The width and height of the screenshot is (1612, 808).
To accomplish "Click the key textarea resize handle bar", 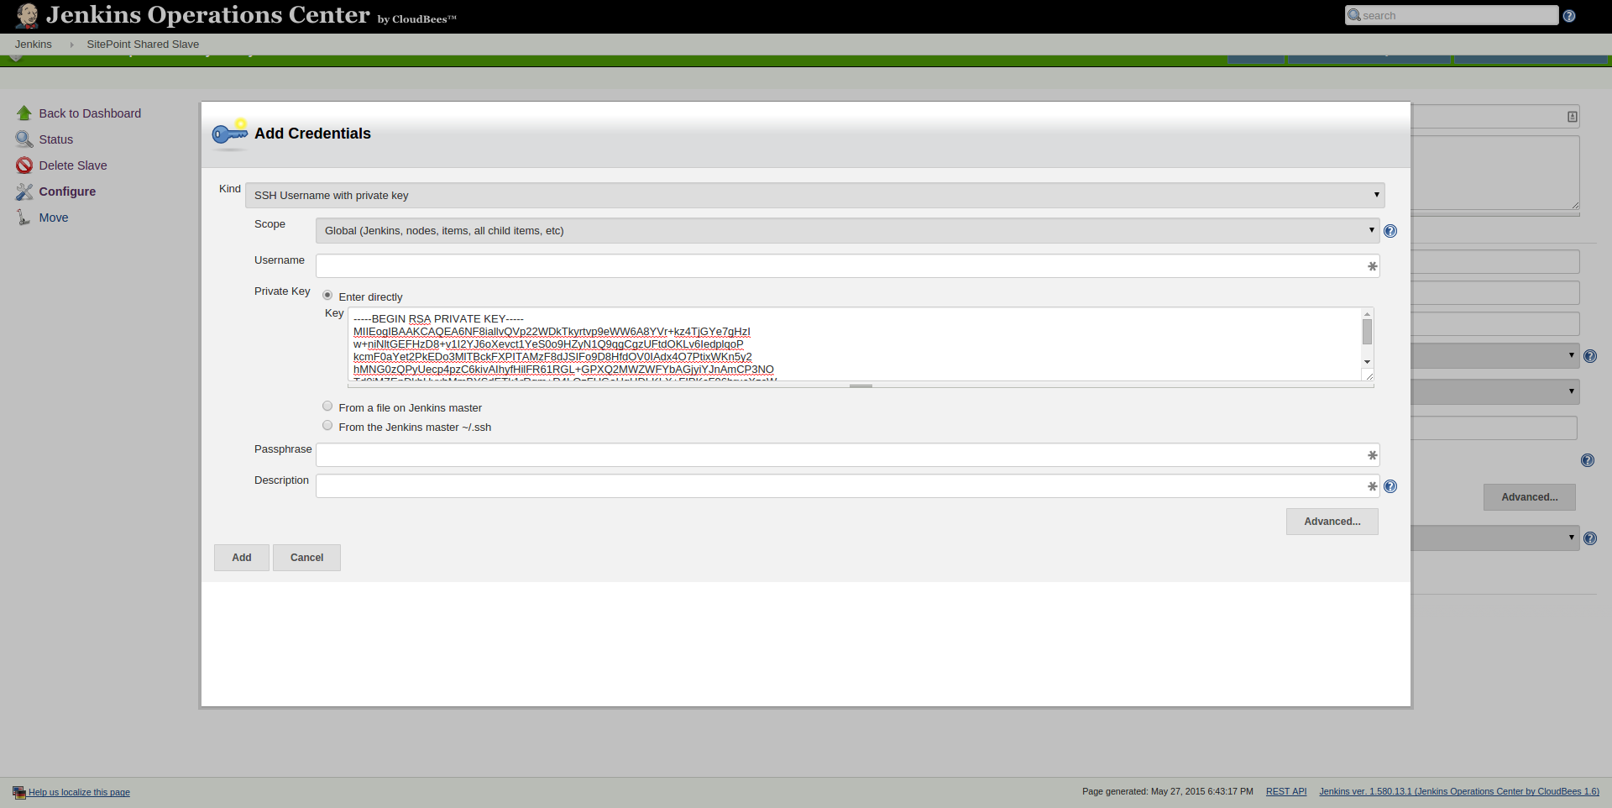I will click(x=861, y=386).
